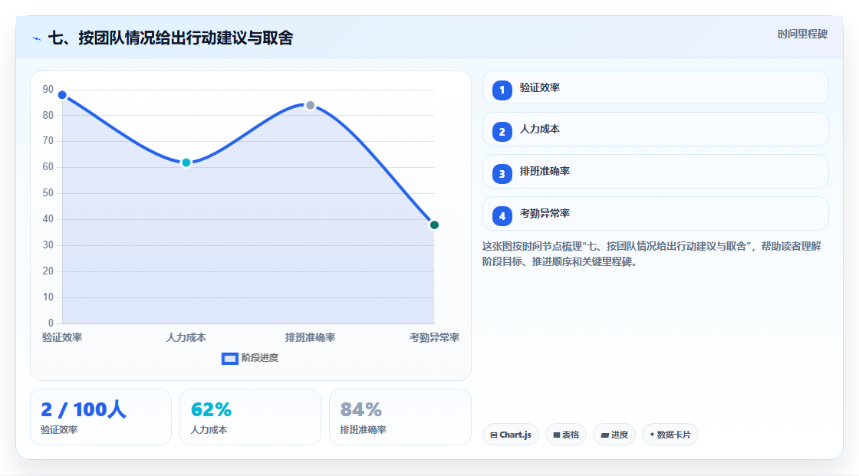Screen dimensions: 859x476
Task: Select the Chart.js tag
Action: point(511,435)
